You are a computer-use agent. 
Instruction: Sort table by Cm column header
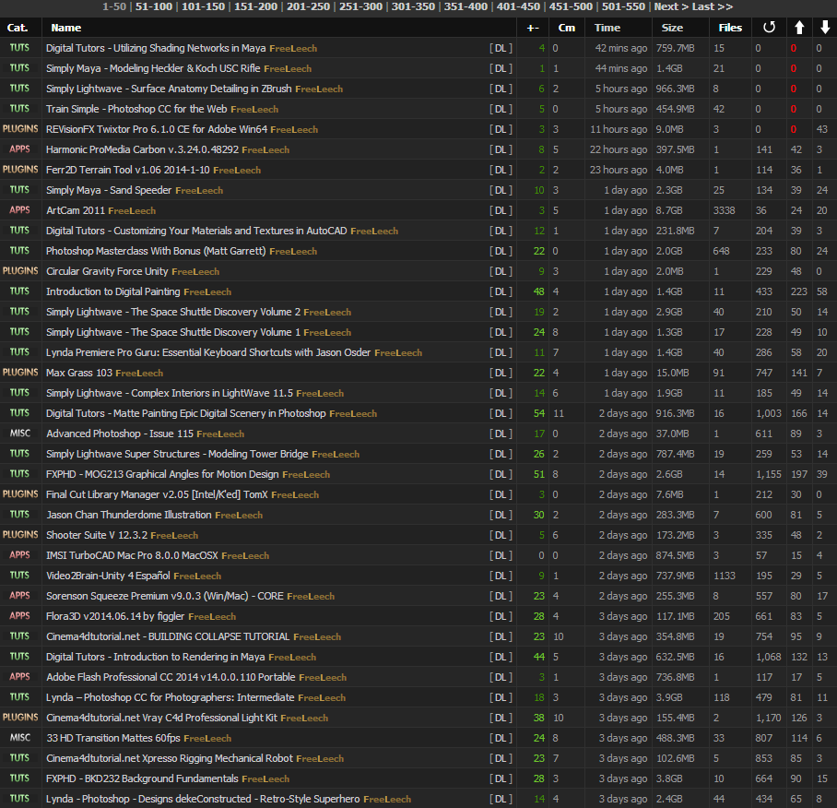click(x=567, y=28)
